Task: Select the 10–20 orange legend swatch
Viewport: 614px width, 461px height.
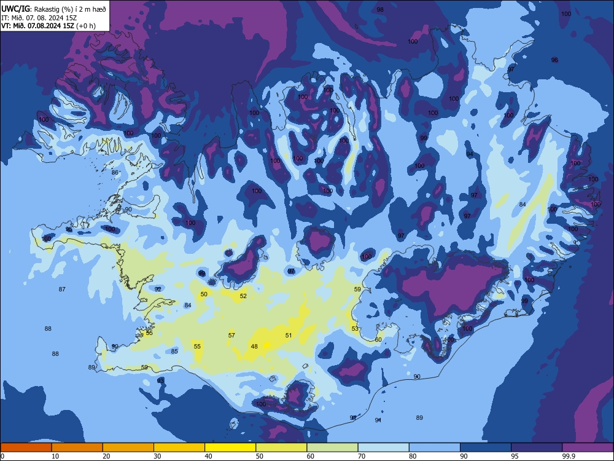Action: [77, 447]
